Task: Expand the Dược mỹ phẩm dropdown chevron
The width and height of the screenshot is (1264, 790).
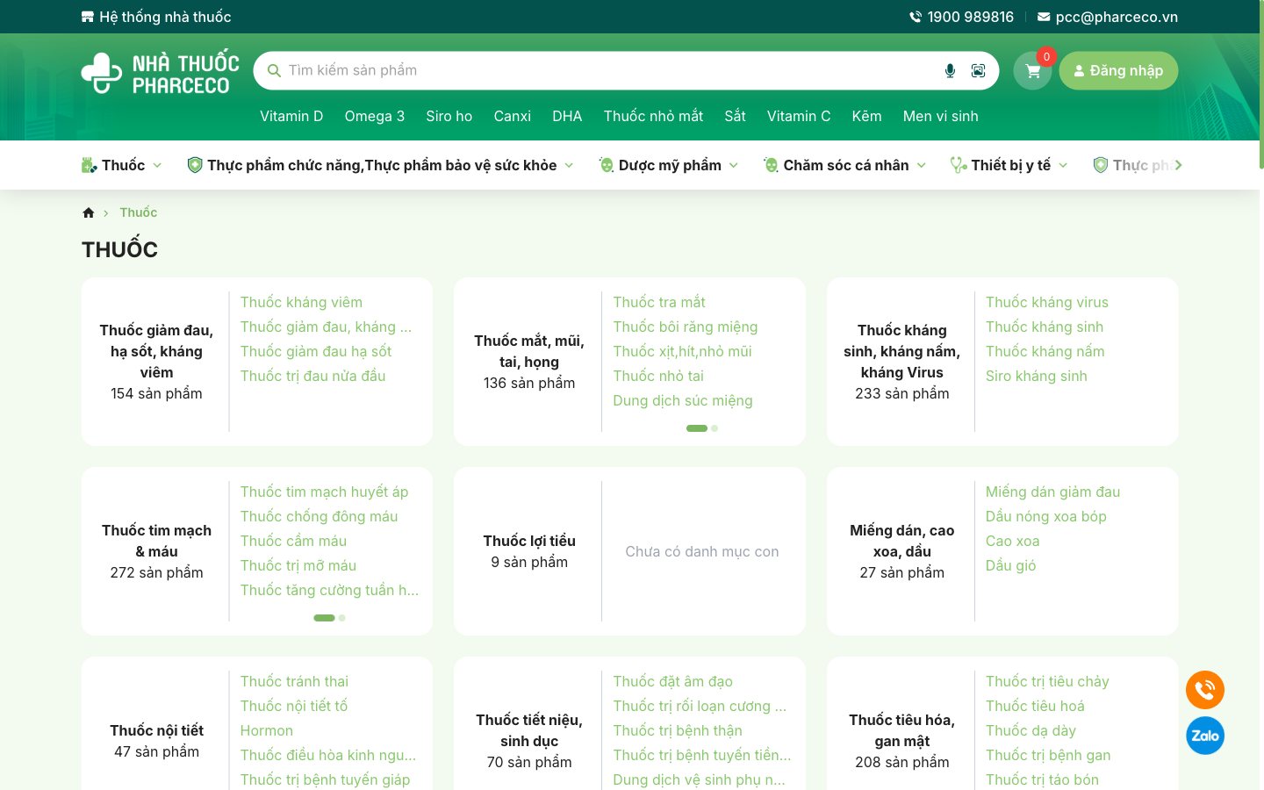Action: [x=734, y=165]
